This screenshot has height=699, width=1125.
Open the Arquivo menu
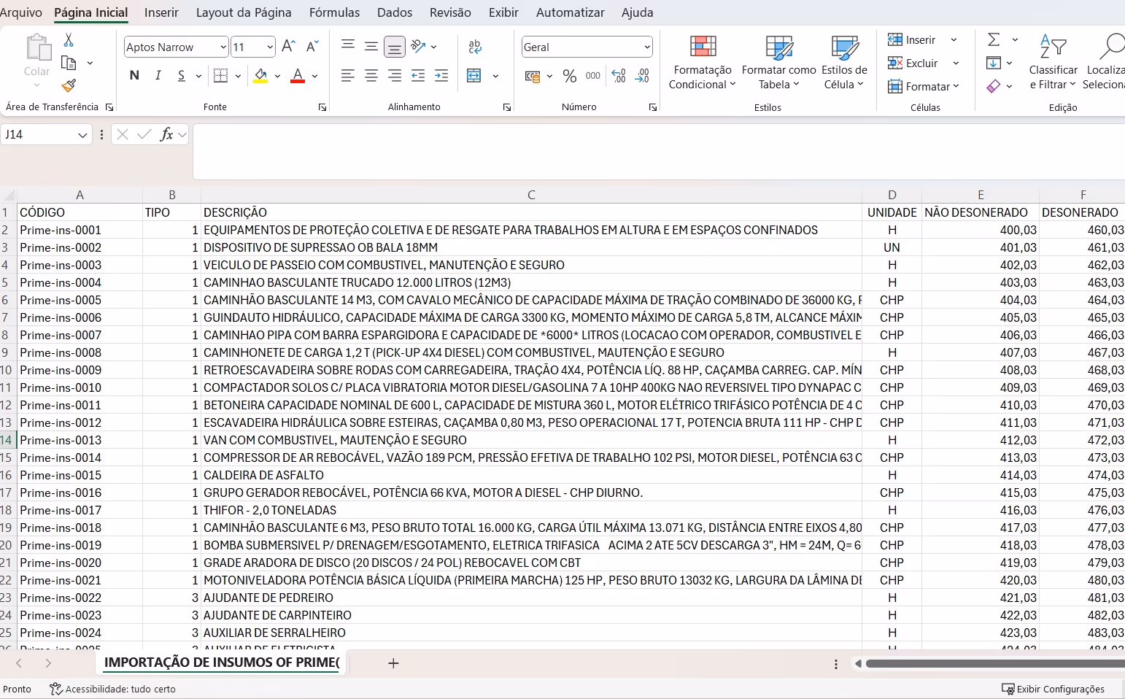coord(21,12)
